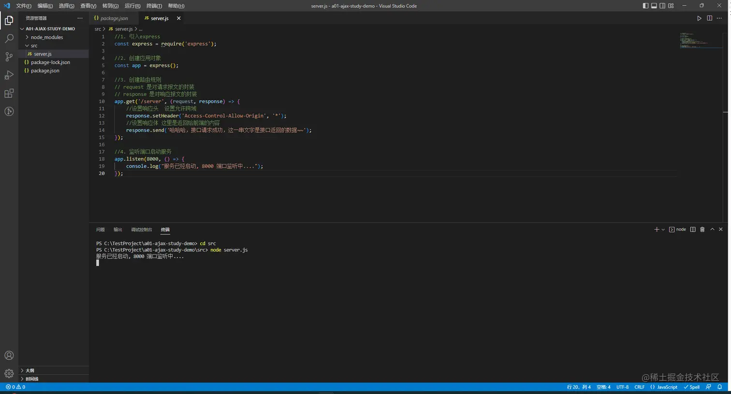Screen dimensions: 731x394
Task: Open errors and warnings status item
Action: tap(15, 387)
